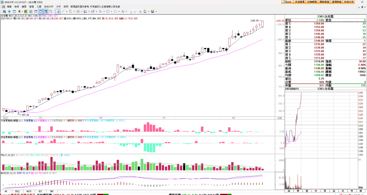Click the greyed chart window icon before the separator
The width and height of the screenshot is (367, 195).
(x=51, y=11)
